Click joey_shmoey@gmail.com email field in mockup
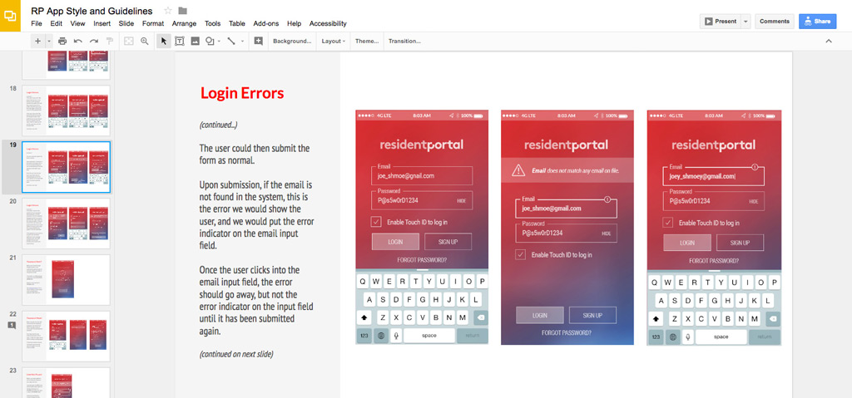The width and height of the screenshot is (852, 398). [x=714, y=176]
